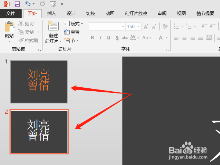Open the 版式 (Layout) dropdown

(73, 23)
